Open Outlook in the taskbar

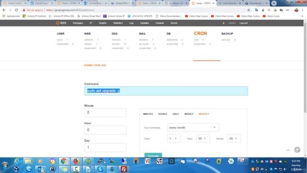tap(40, 169)
